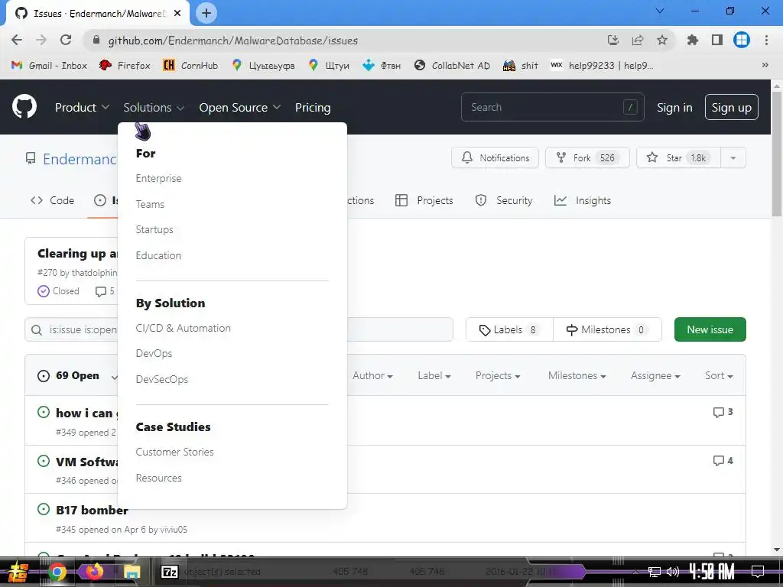Select DevOps in the Solutions menu

coord(154,353)
